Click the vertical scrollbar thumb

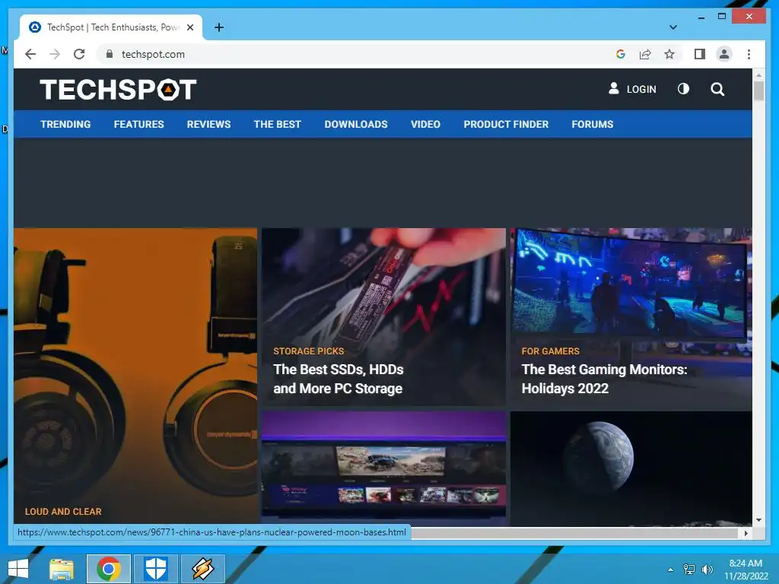758,91
